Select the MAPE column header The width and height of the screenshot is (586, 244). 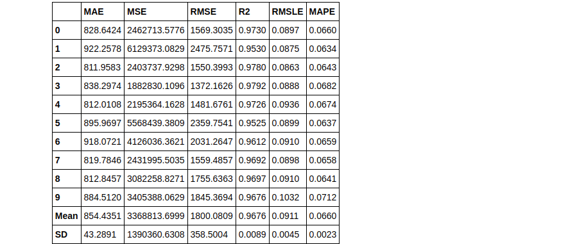click(322, 12)
